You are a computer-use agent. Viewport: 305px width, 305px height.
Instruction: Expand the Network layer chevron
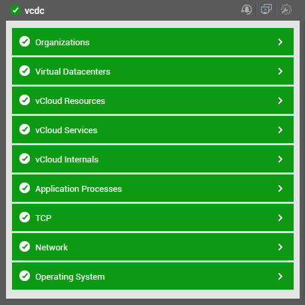click(x=280, y=247)
